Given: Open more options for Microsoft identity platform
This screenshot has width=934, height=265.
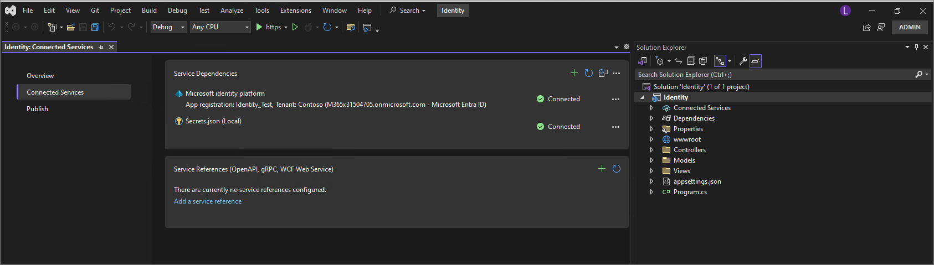Looking at the screenshot, I should 615,99.
